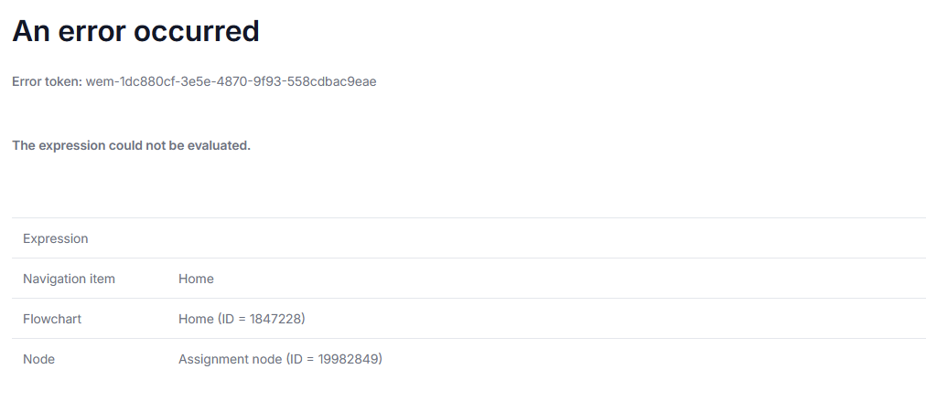Click the word 'Home' in the Flowchart row
Screen dimensions: 926x401
[x=196, y=319]
